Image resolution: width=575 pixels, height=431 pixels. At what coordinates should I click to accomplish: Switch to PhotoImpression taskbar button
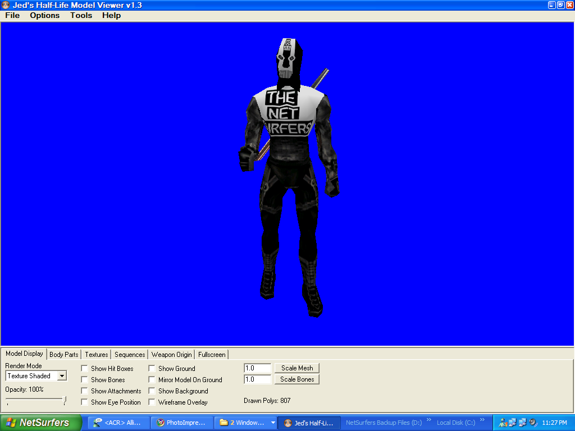pos(182,423)
